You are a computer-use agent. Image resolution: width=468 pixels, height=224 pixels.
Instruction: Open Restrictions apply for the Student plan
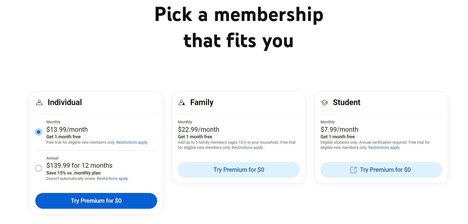(x=384, y=147)
